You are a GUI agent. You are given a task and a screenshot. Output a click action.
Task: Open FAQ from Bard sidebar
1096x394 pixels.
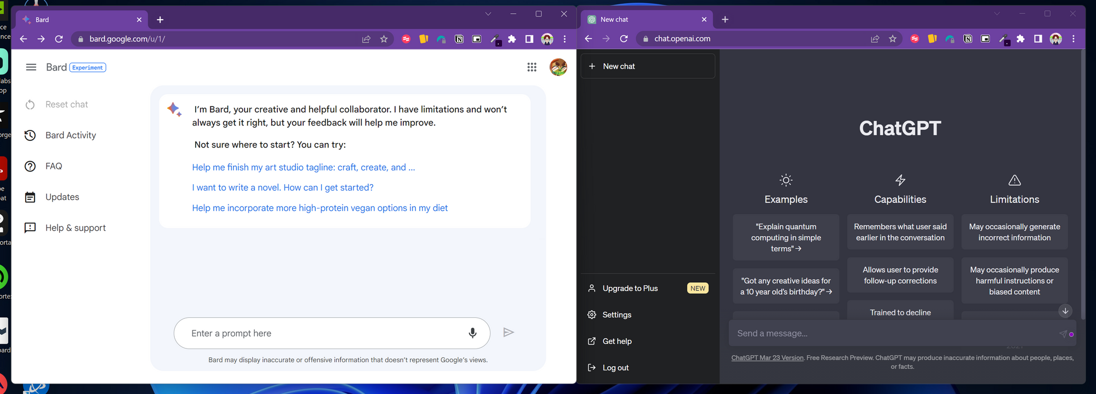click(54, 166)
